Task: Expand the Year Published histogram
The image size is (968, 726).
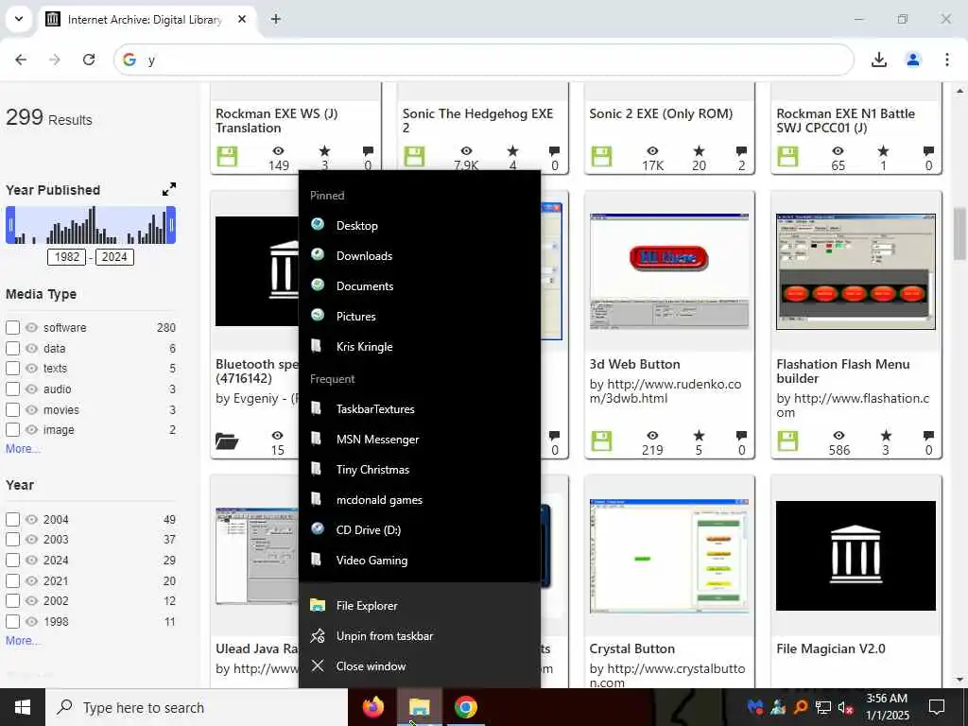Action: point(169,189)
